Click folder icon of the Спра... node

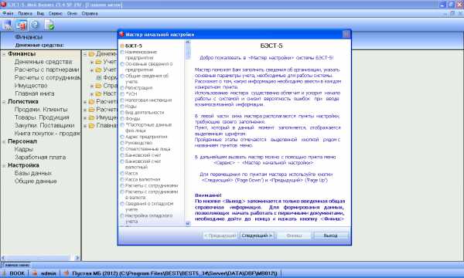(x=98, y=86)
